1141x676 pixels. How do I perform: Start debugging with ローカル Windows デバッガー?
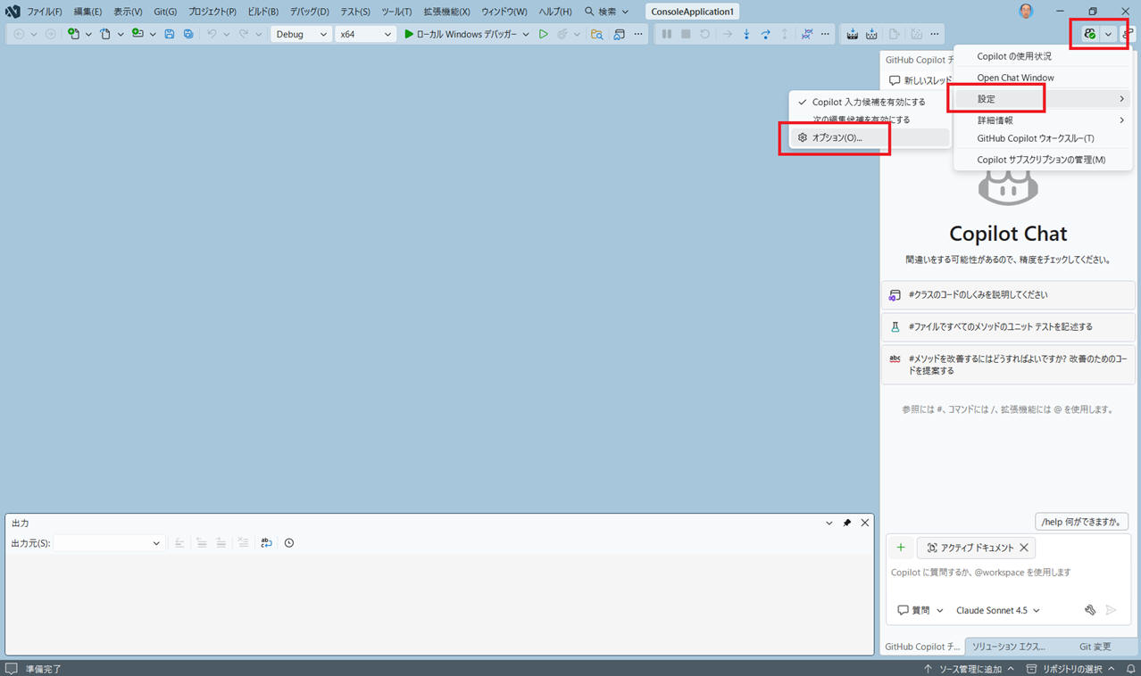[x=464, y=33]
